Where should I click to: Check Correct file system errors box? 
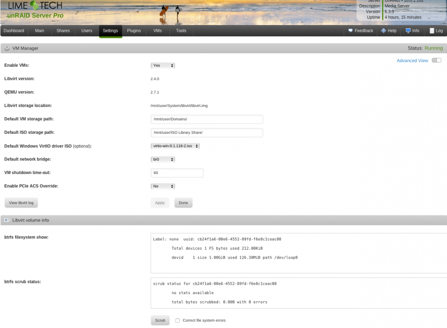[177, 320]
